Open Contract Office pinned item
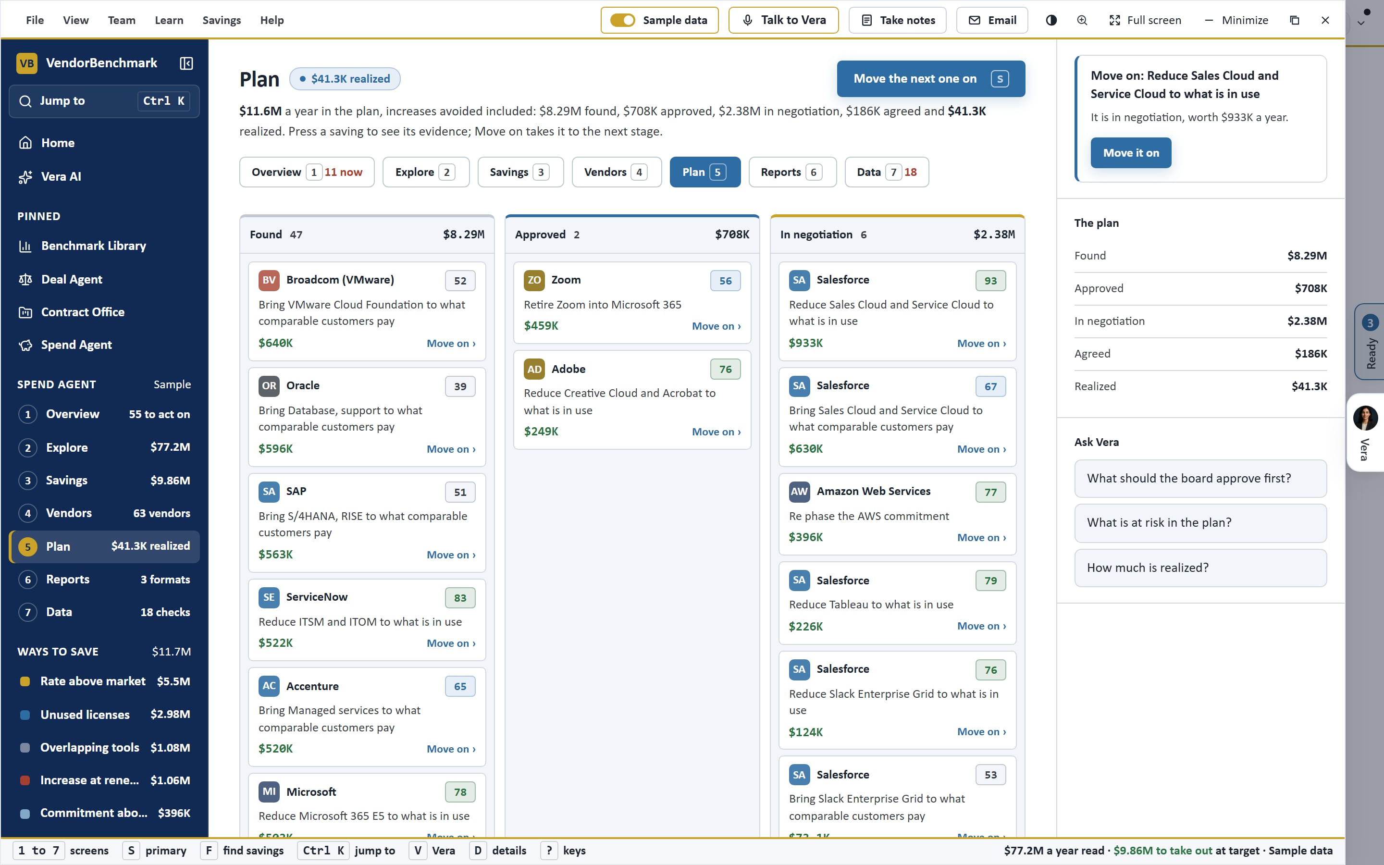The height and width of the screenshot is (865, 1384). pos(104,312)
